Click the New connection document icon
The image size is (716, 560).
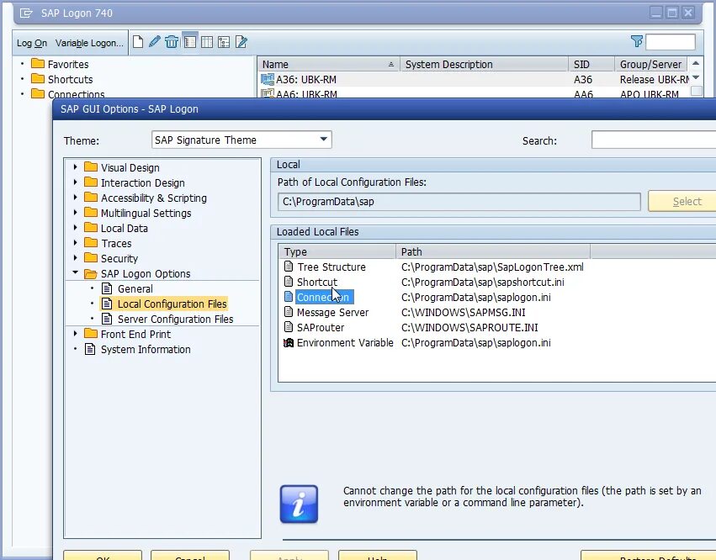[x=138, y=42]
